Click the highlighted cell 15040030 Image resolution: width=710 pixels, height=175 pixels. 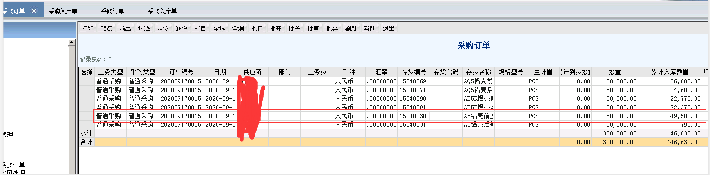tap(414, 116)
